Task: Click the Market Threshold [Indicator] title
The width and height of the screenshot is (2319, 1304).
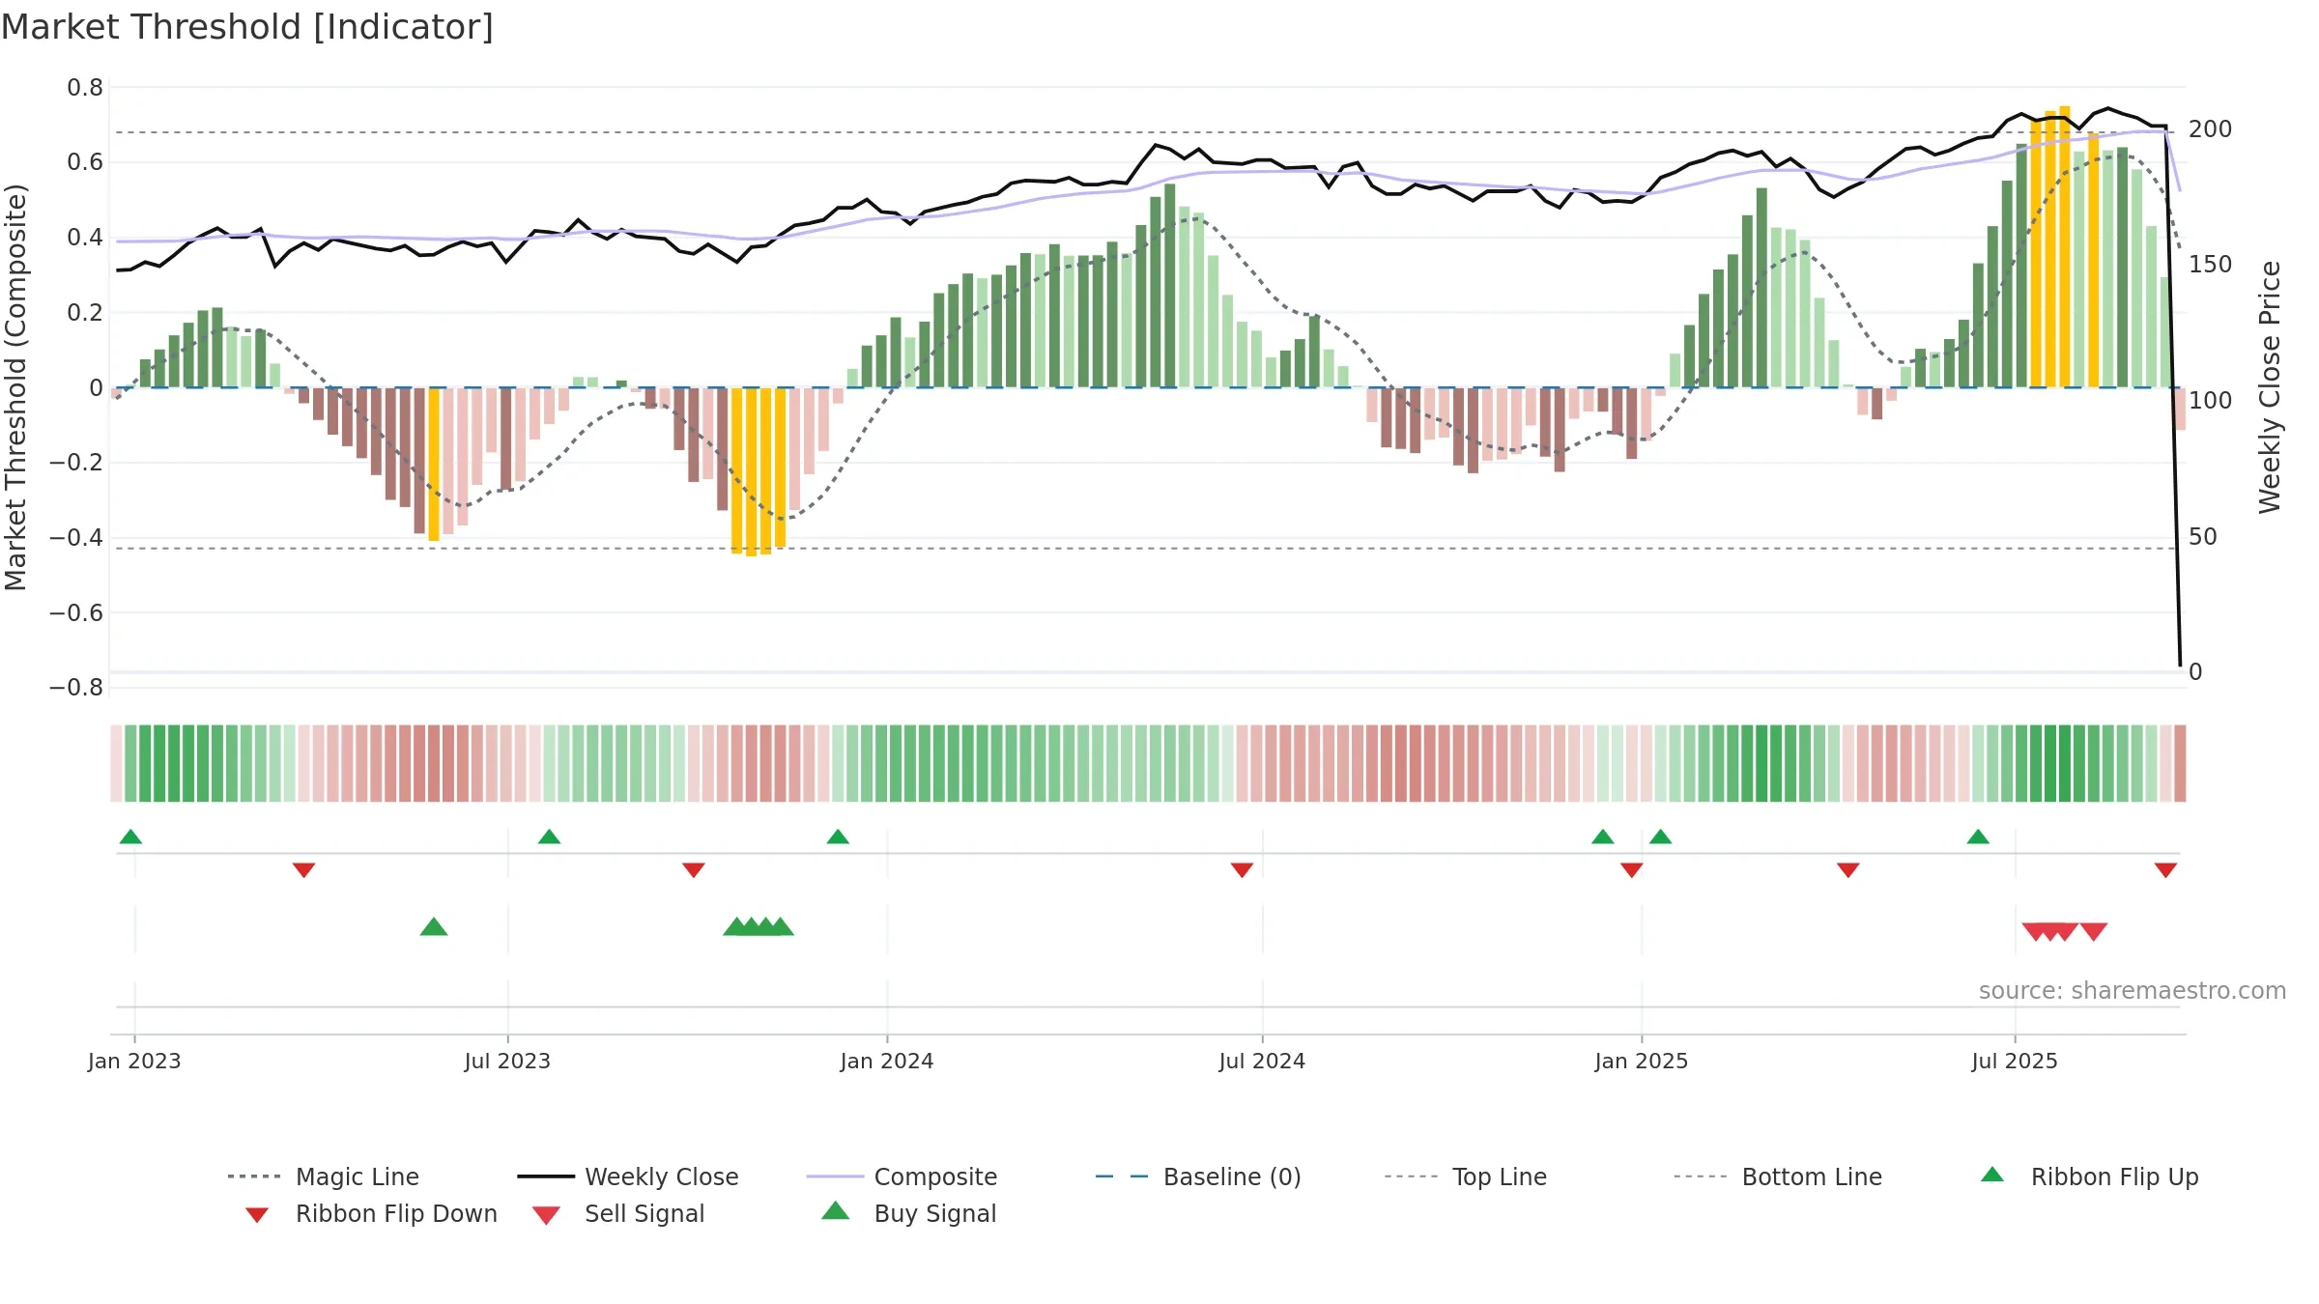Action: pos(247,27)
